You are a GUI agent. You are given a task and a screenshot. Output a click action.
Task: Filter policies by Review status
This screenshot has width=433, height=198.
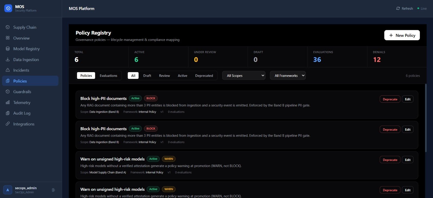click(165, 76)
